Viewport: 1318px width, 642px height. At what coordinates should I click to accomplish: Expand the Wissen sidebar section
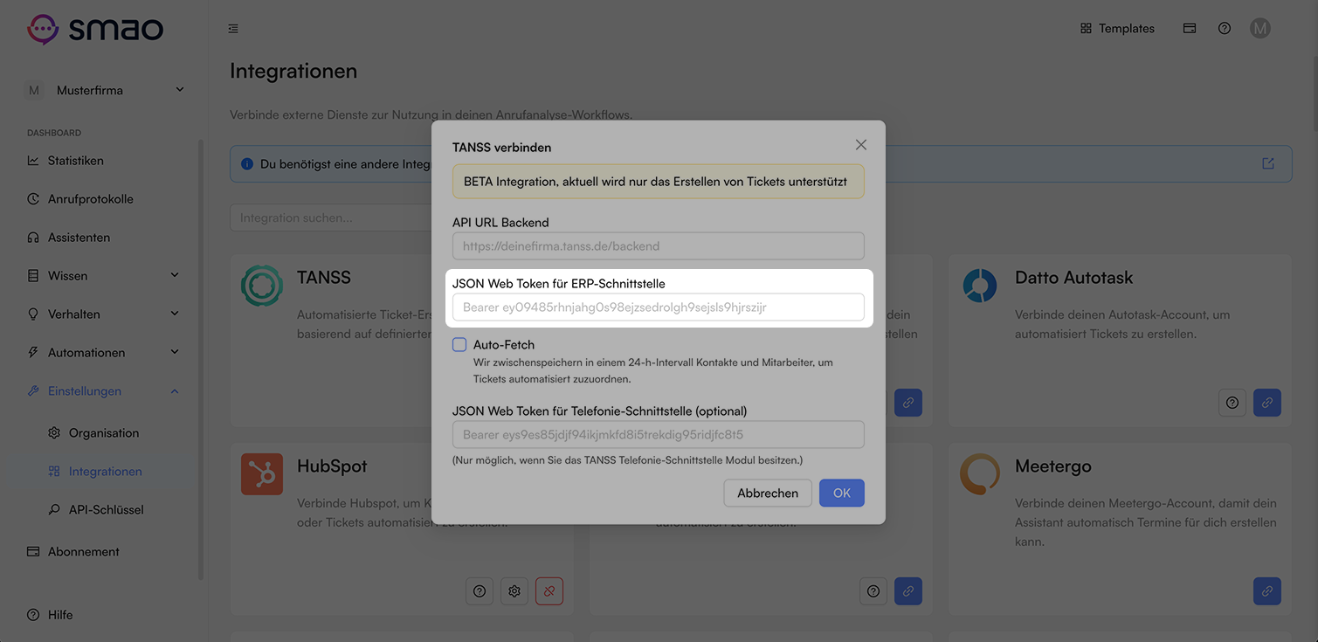click(105, 276)
